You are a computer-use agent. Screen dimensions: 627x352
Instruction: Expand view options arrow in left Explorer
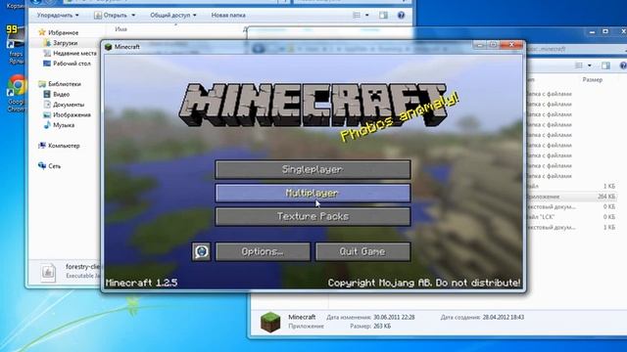tap(367, 16)
